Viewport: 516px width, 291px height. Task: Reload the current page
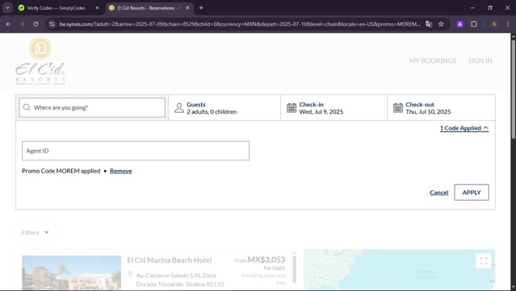(36, 24)
